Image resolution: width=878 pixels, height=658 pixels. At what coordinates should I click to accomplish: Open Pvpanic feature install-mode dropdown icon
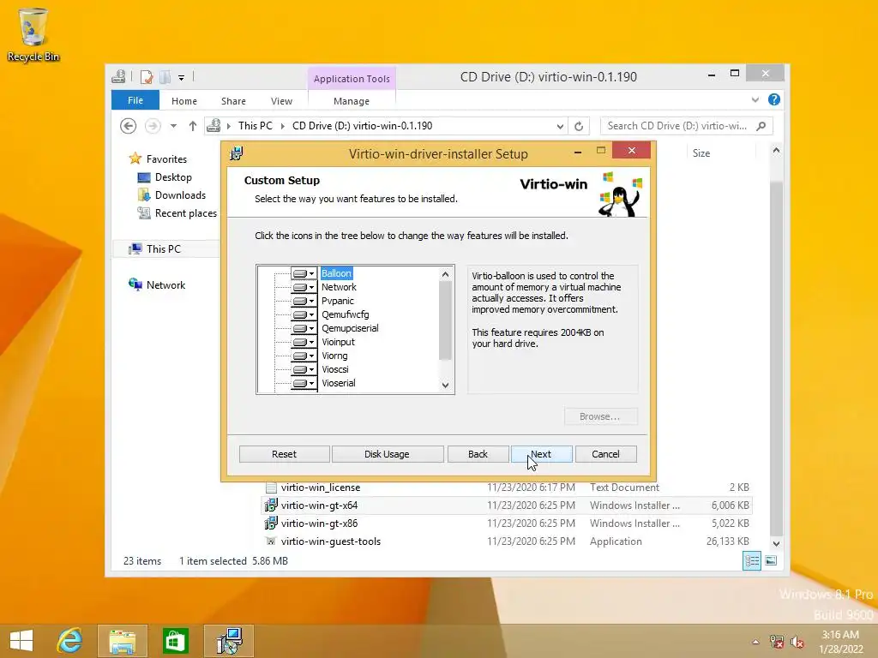click(x=304, y=301)
